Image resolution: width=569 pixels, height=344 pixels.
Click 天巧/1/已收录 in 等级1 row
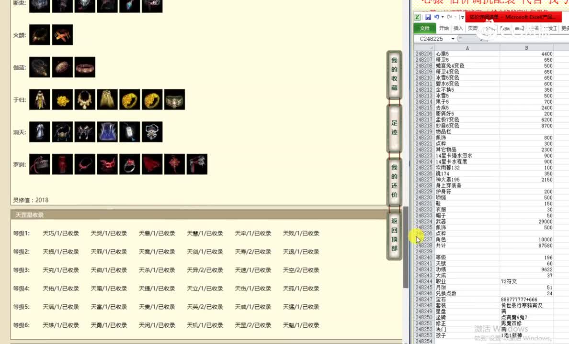click(61, 234)
